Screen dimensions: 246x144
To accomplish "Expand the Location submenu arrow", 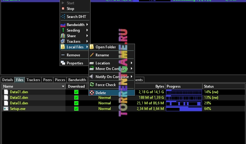I will 132,63.
